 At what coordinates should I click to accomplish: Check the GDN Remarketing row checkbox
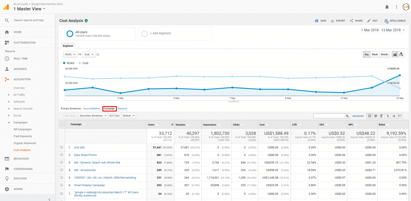click(x=62, y=178)
